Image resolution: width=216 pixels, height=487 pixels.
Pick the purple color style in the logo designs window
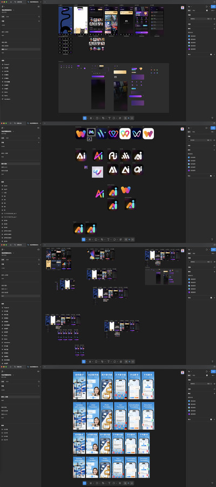pos(190,171)
